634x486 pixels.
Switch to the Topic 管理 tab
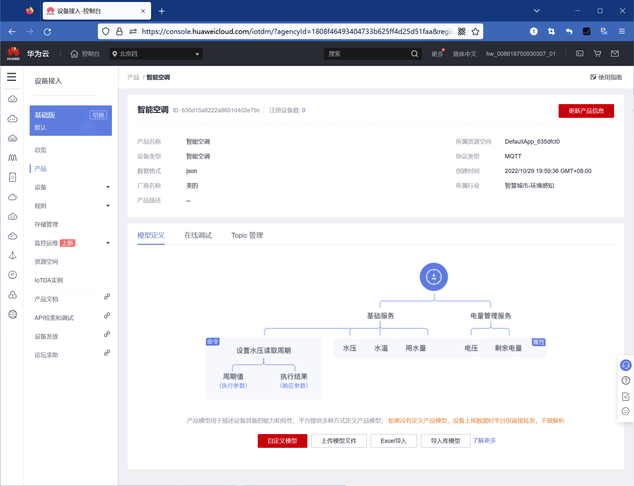click(247, 235)
